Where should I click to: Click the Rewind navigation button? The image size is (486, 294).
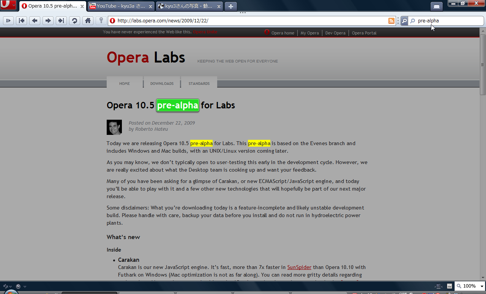tap(21, 20)
